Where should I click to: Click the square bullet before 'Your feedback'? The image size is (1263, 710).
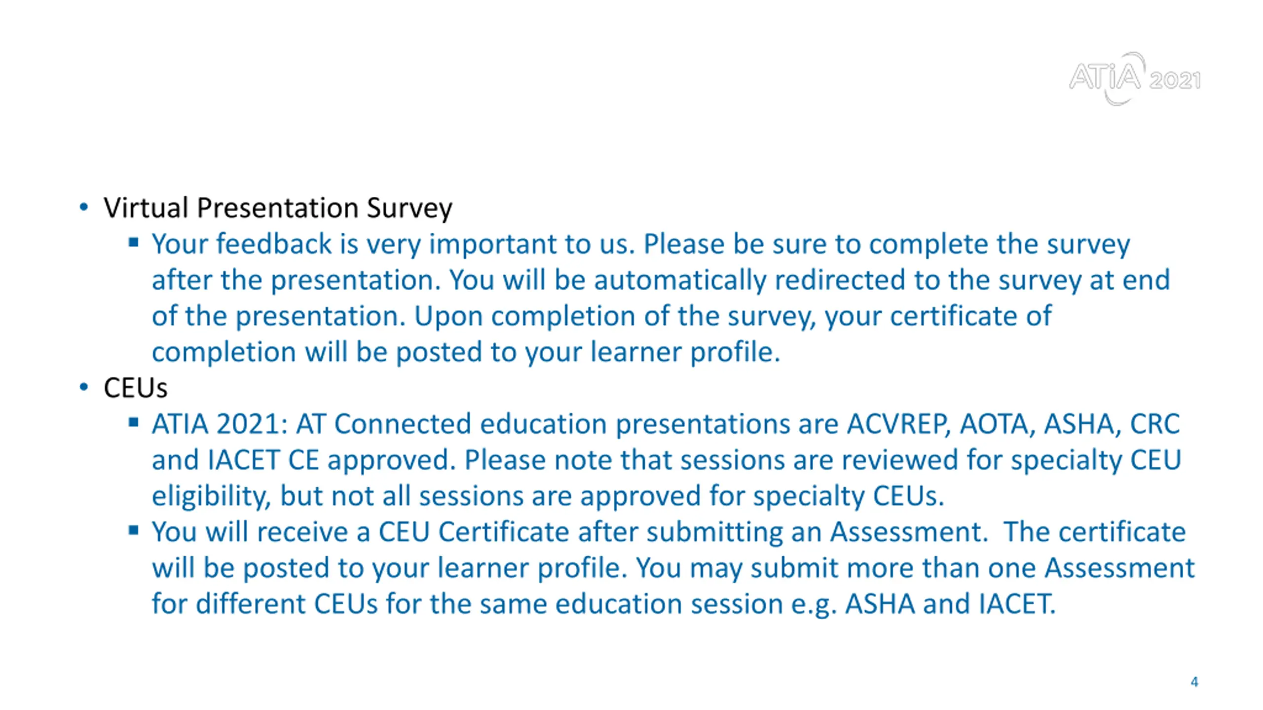(x=134, y=242)
